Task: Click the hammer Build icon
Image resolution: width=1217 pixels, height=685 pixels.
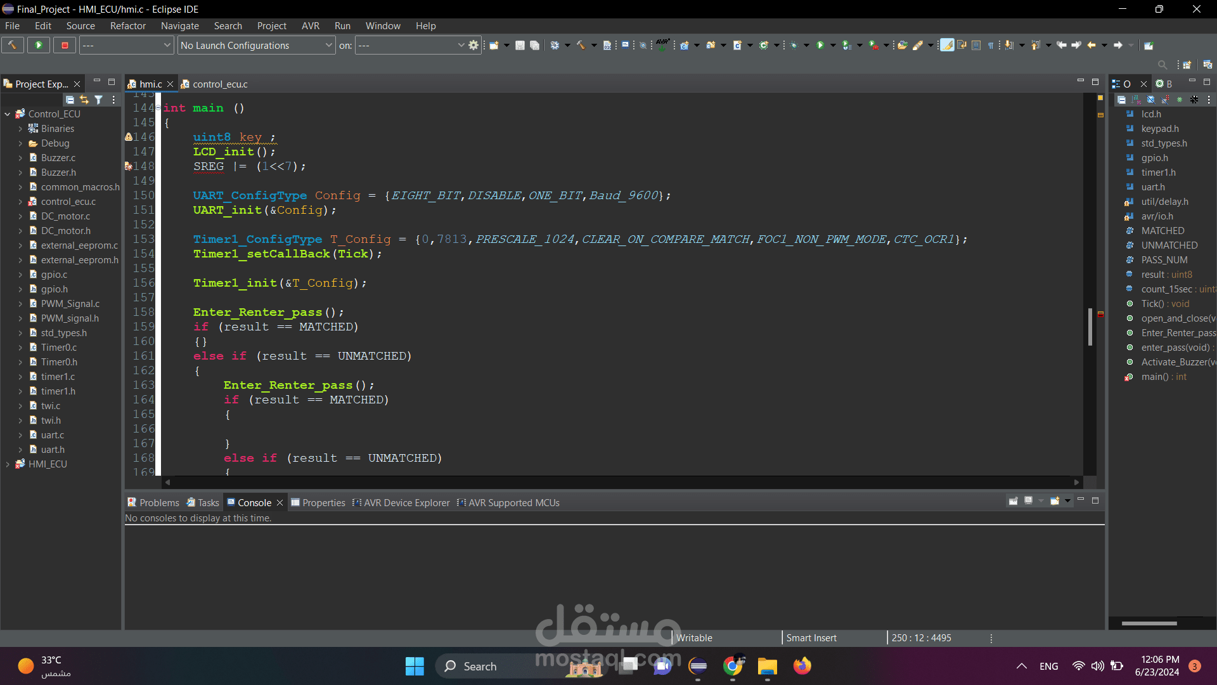Action: pyautogui.click(x=12, y=45)
